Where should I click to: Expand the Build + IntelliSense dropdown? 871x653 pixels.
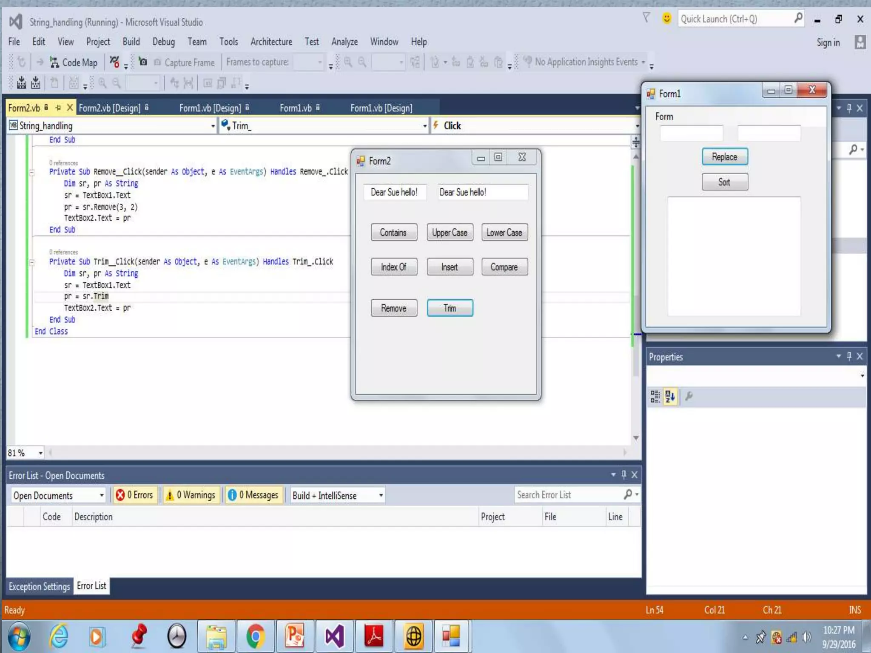click(381, 495)
